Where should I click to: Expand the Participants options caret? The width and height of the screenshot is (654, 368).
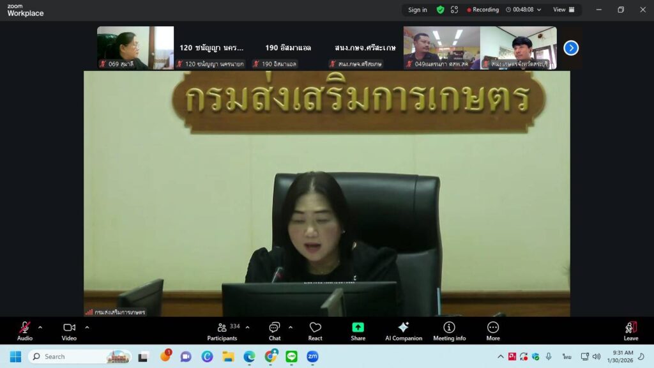pyautogui.click(x=247, y=327)
